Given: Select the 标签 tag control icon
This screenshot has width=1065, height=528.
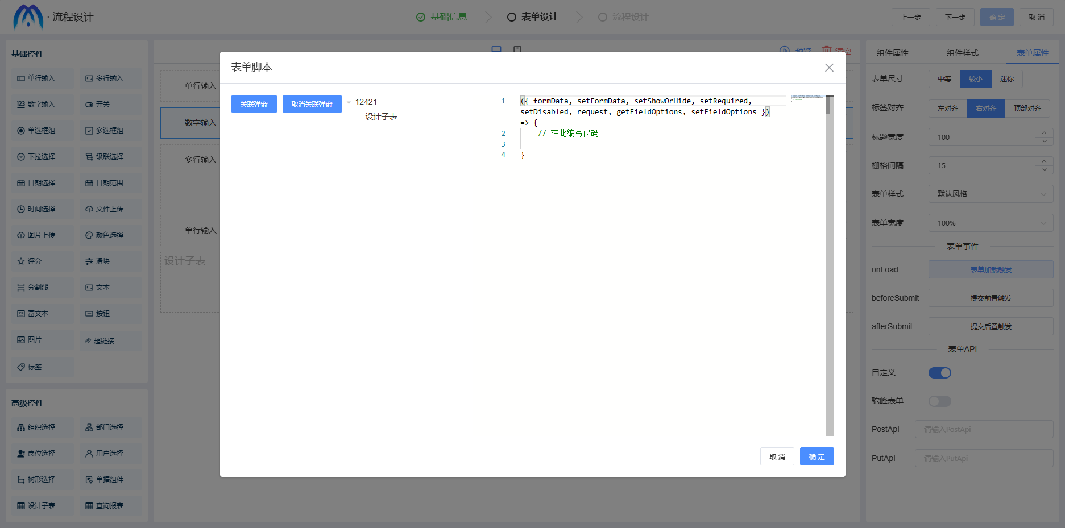Looking at the screenshot, I should pyautogui.click(x=21, y=367).
